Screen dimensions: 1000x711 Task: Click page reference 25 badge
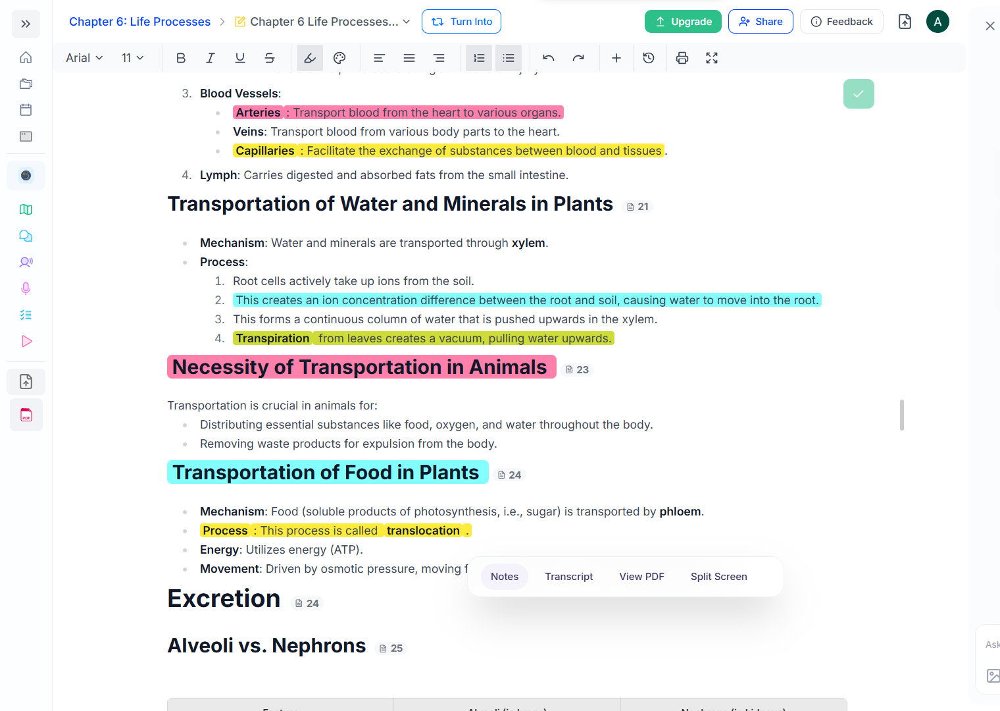[391, 648]
